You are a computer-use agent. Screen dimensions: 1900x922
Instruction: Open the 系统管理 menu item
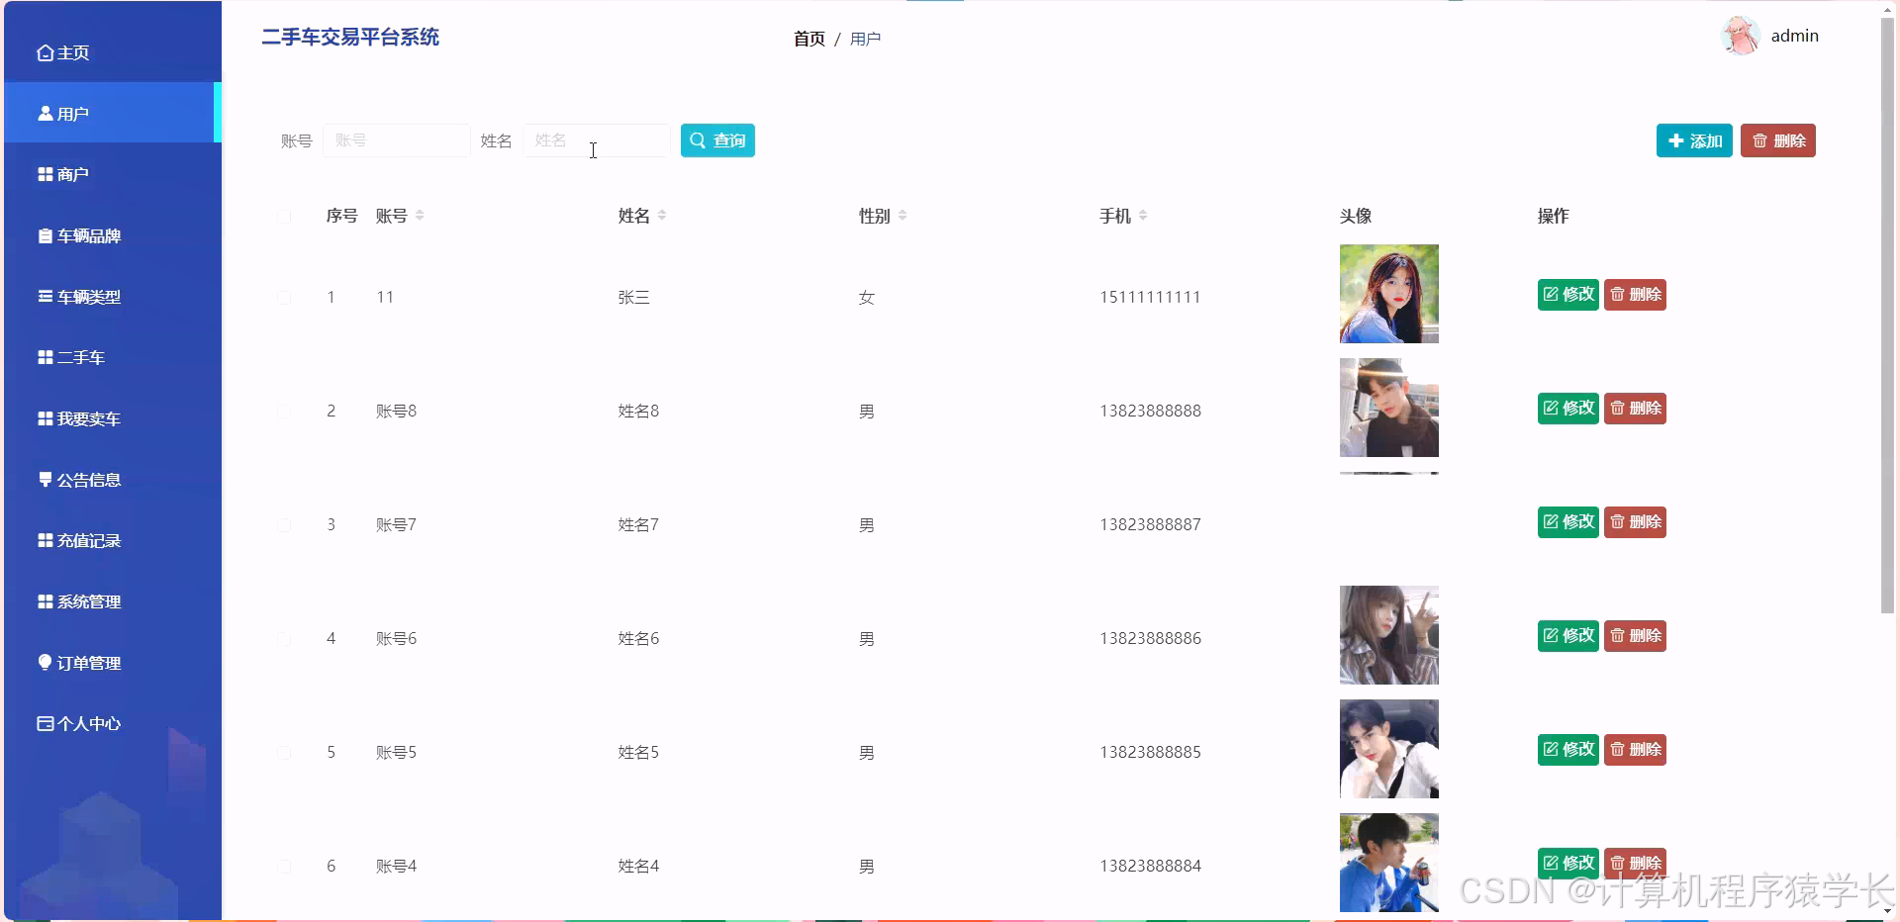88,601
